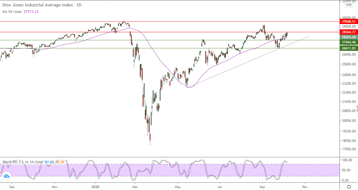Viewport: 358px width, 190px height.
Task: Click the Mar label on time axis
Action: (x=135, y=186)
